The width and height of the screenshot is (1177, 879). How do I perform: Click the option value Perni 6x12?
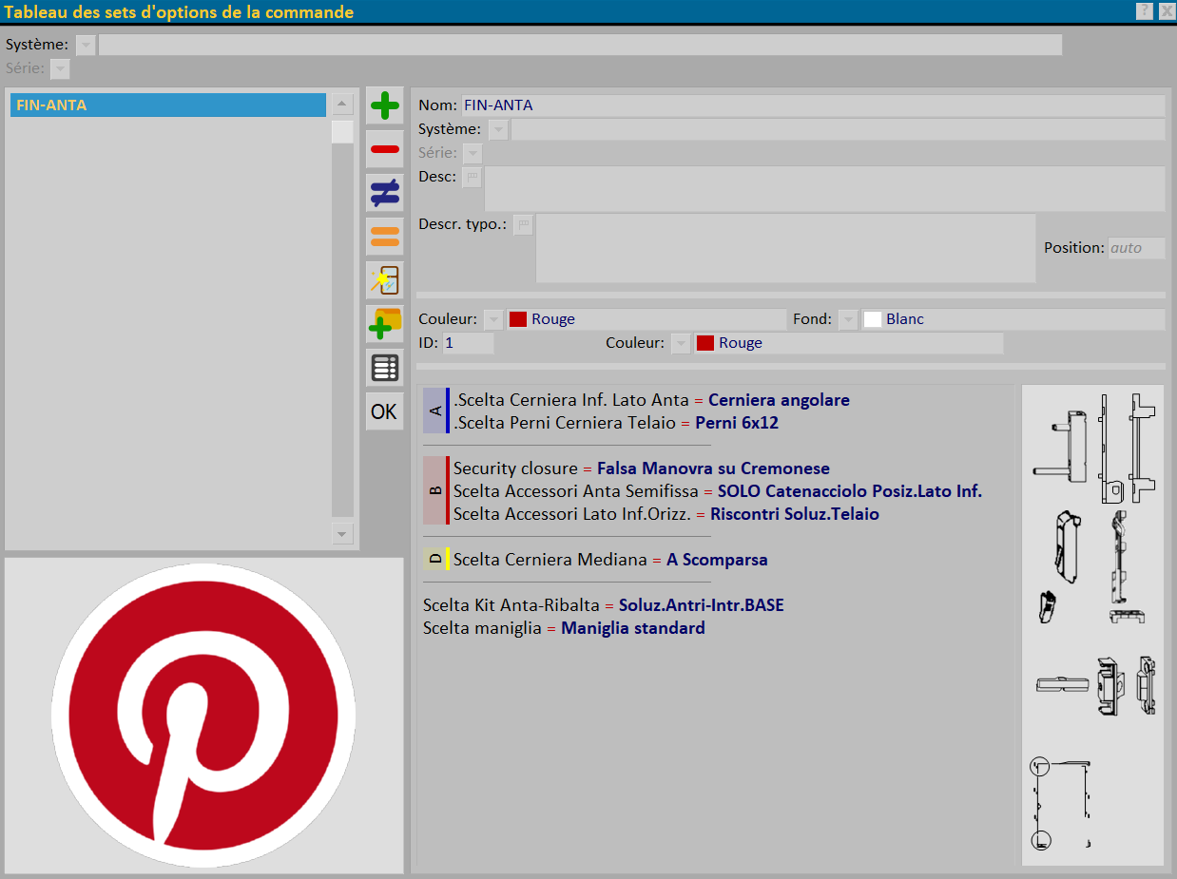coord(737,423)
